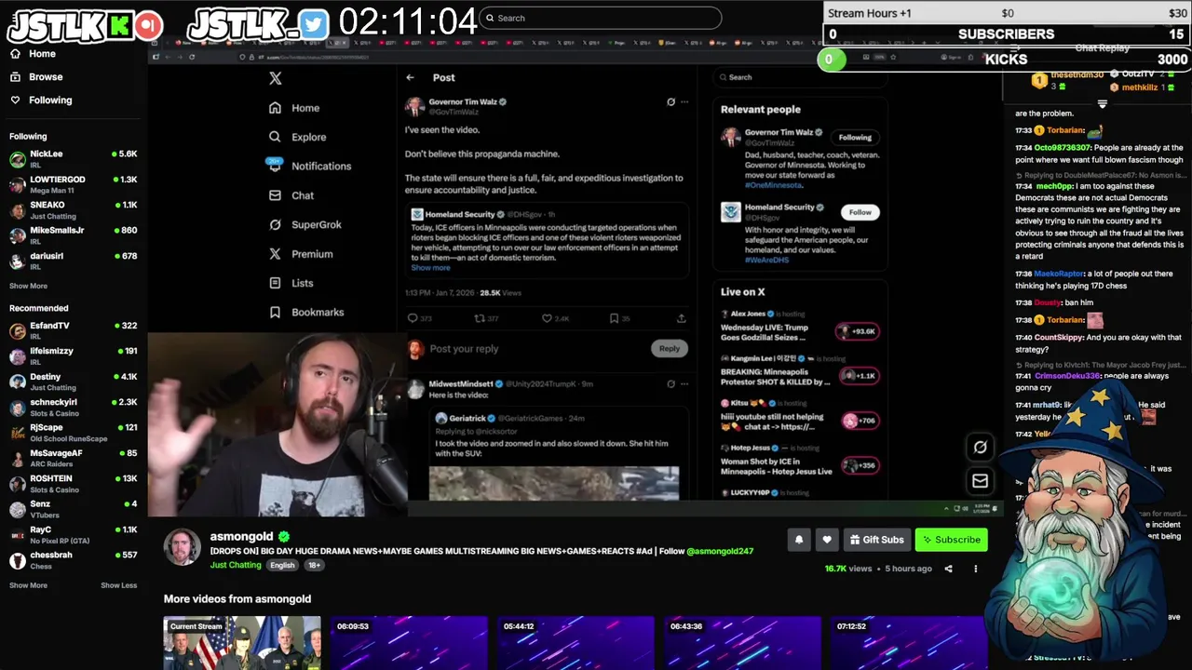Toggle notification bell for asmongold

tap(798, 540)
